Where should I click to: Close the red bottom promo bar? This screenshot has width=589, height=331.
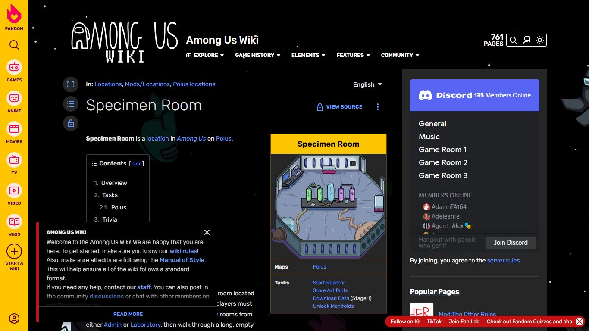coord(580,322)
